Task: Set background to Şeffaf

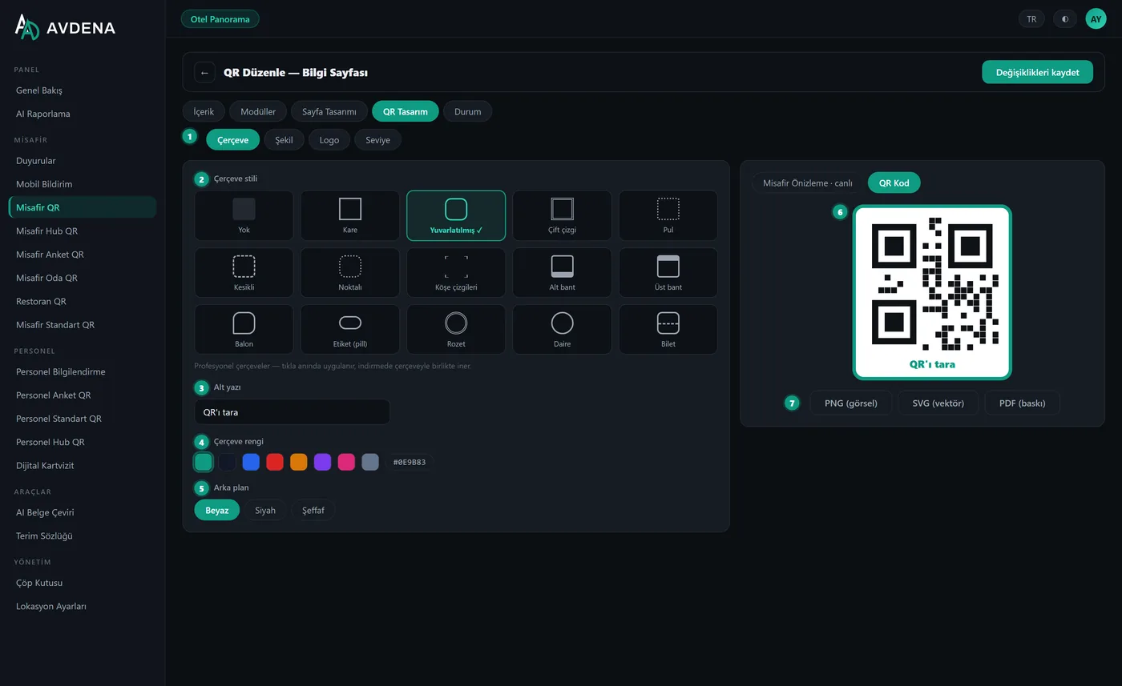Action: pos(313,510)
